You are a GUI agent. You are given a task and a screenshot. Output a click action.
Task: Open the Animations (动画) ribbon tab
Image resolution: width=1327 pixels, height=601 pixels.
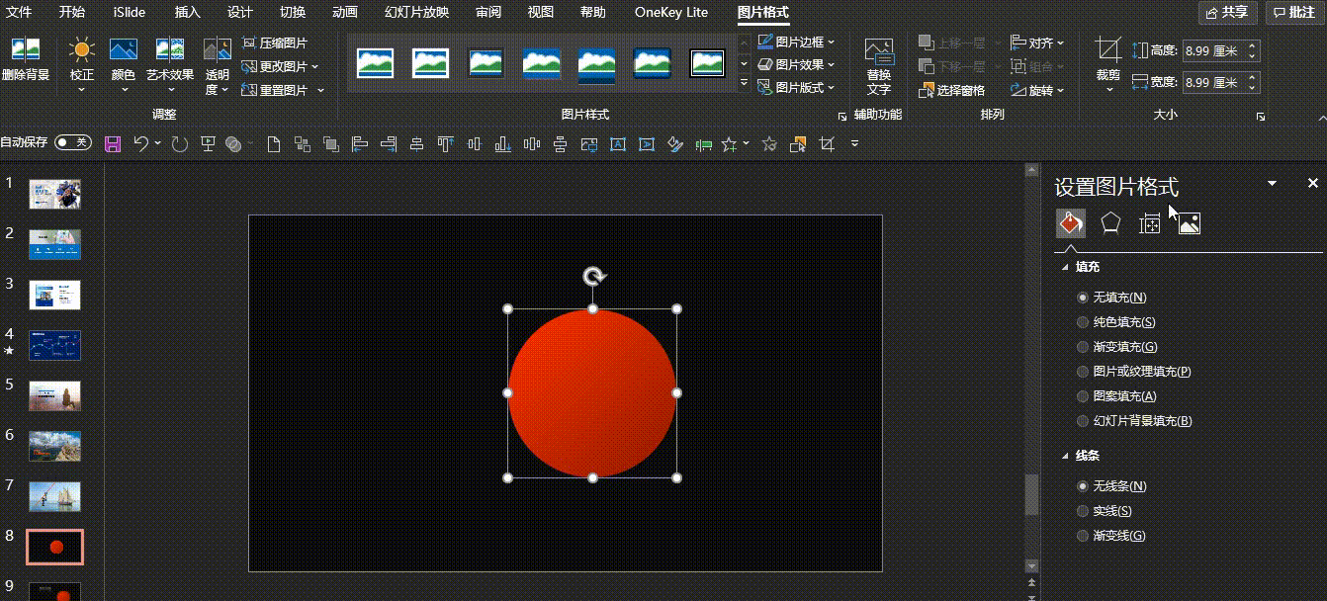pos(345,13)
